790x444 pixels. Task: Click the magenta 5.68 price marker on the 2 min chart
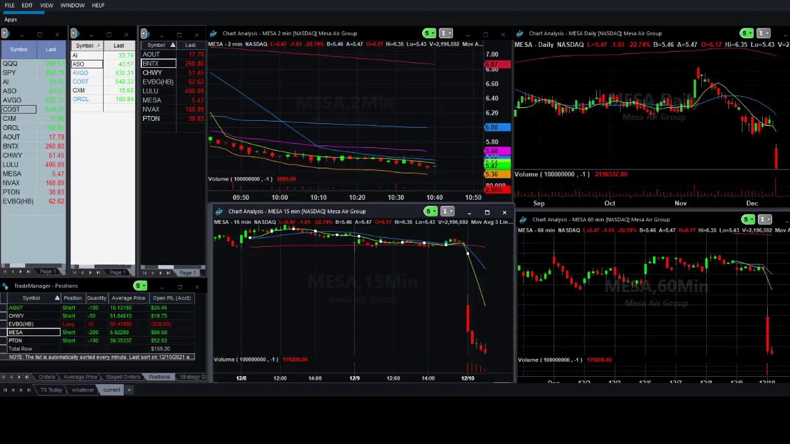coord(497,151)
